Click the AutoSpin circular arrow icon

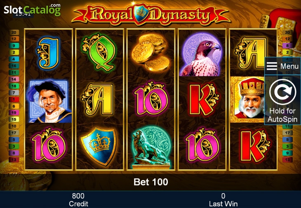coord(282,92)
